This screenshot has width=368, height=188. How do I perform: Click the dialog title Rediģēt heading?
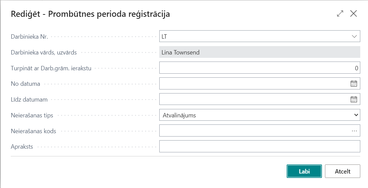[90, 14]
